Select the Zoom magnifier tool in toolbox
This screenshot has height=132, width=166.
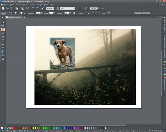point(3,59)
